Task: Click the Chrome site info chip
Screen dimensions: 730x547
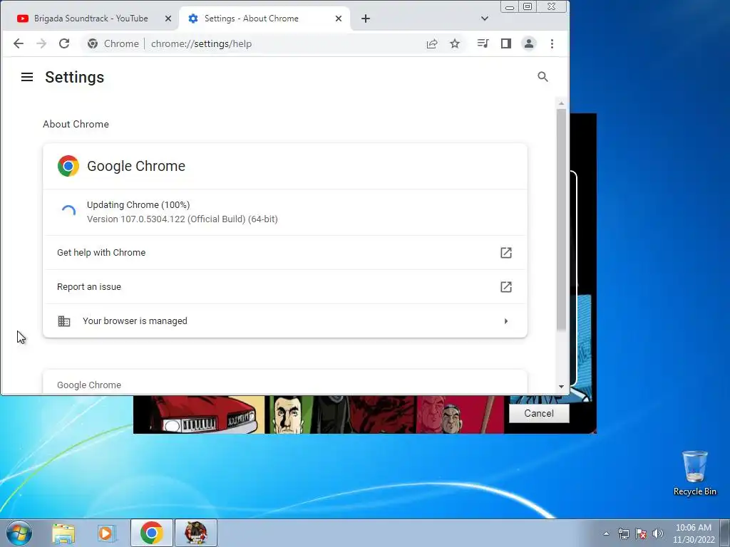Action: point(114,43)
